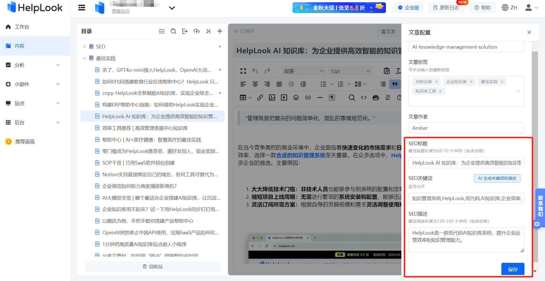Viewport: 545px width, 281px height.
Task: Click the insert video play icon
Action: coord(284,98)
